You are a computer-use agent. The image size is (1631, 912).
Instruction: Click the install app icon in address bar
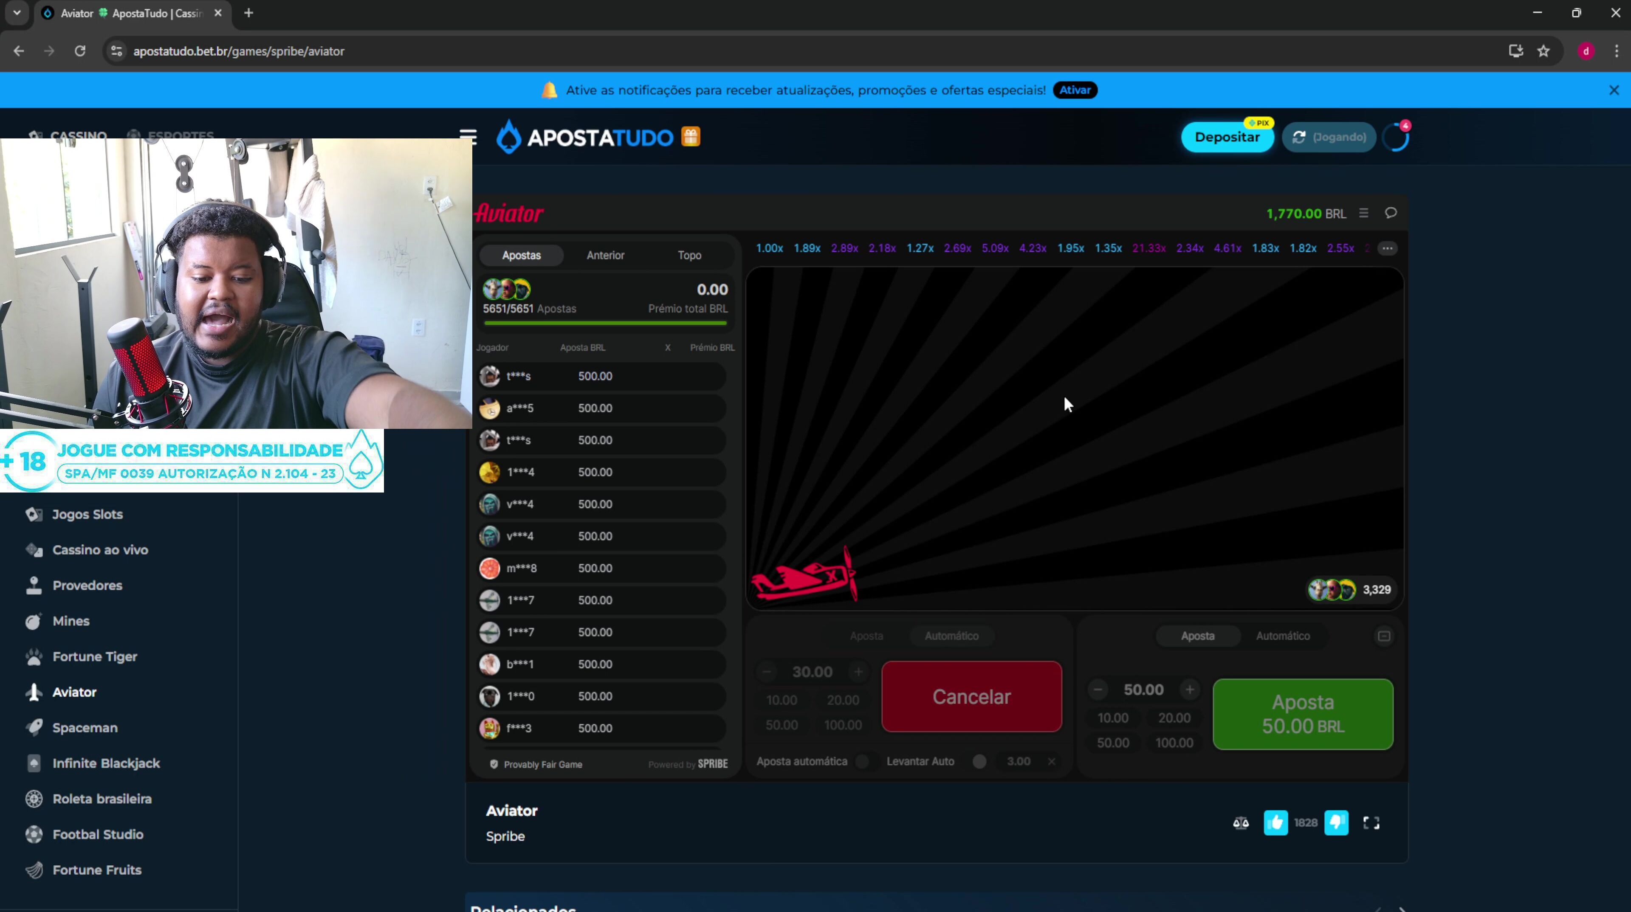[1516, 51]
